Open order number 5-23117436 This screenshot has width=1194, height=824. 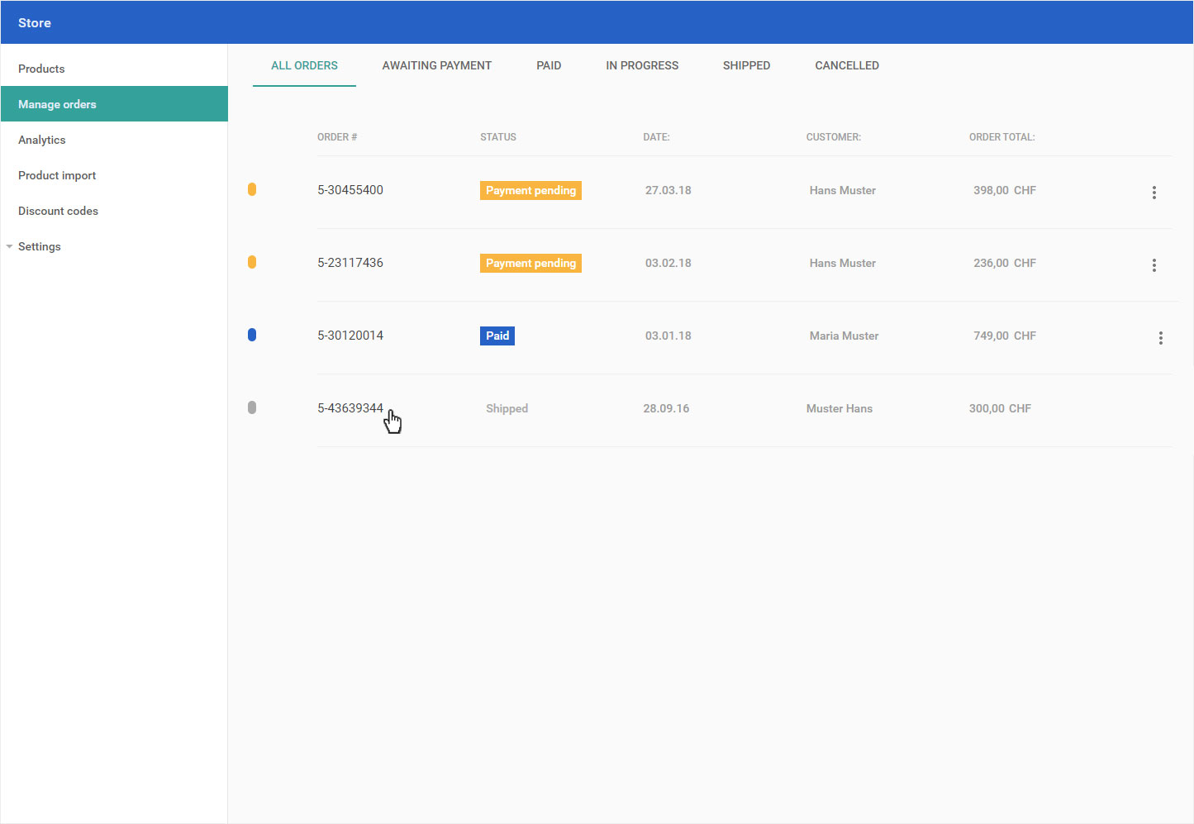click(x=350, y=263)
